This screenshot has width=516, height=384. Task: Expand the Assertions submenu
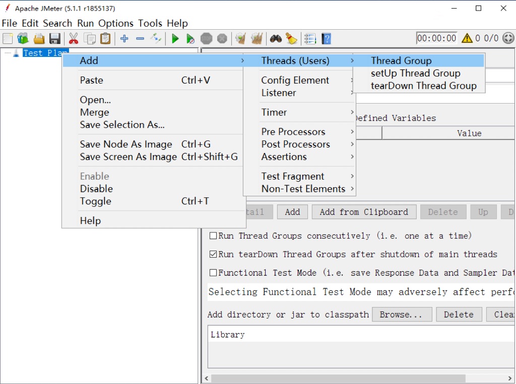click(299, 157)
